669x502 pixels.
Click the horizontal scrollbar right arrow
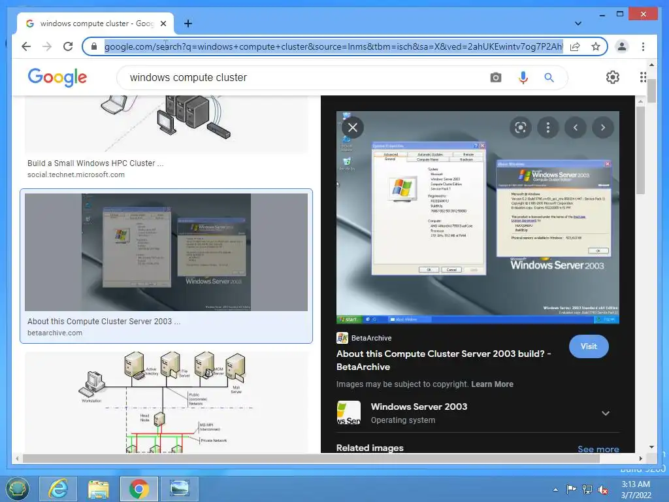click(x=640, y=458)
